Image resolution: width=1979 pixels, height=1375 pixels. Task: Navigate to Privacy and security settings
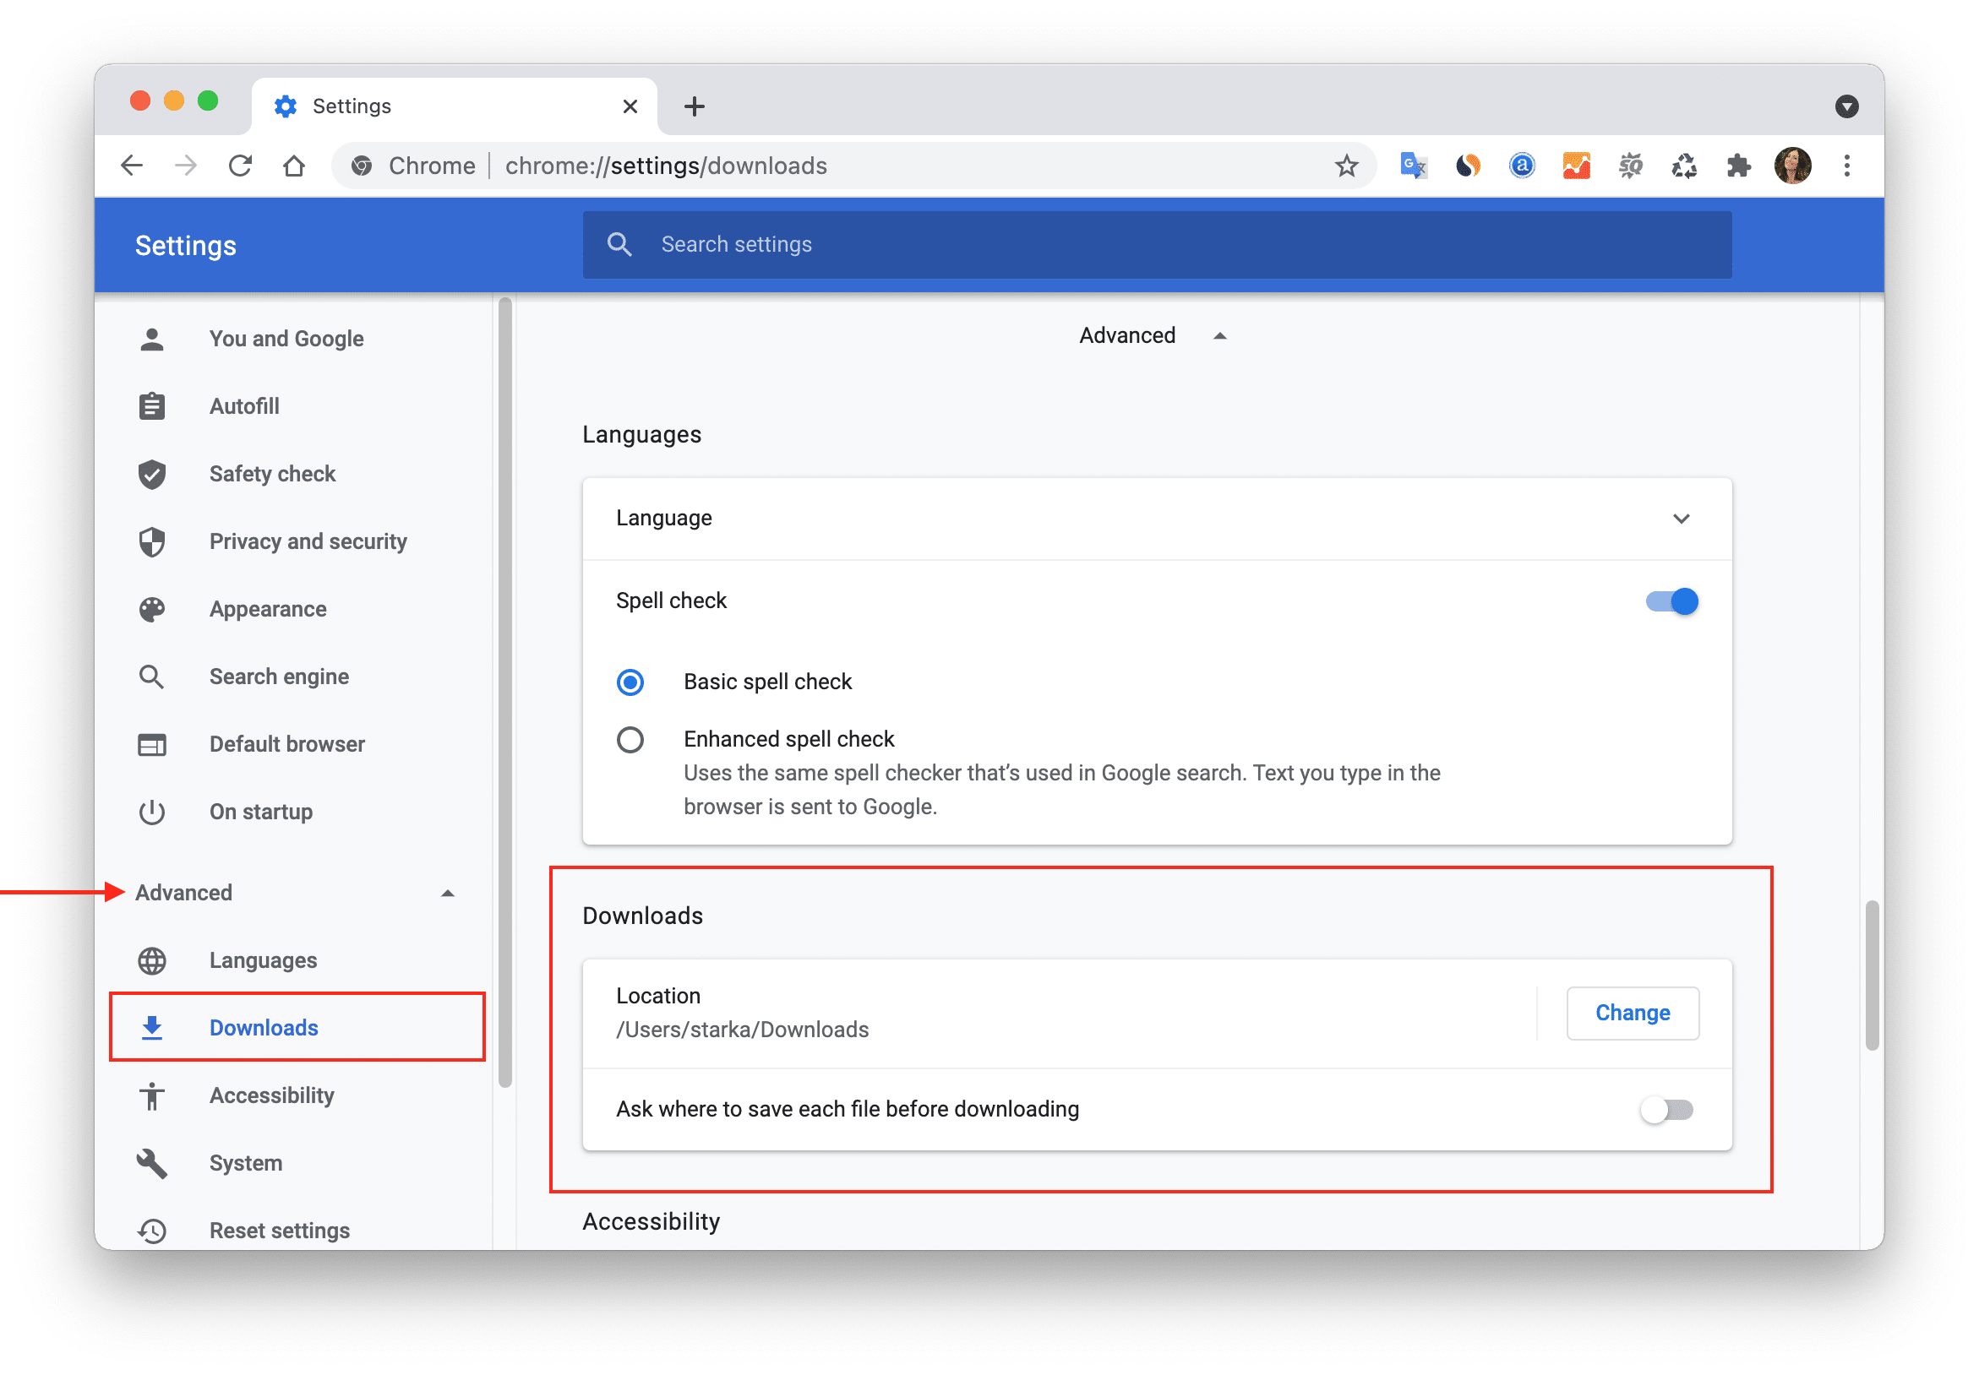pyautogui.click(x=308, y=540)
